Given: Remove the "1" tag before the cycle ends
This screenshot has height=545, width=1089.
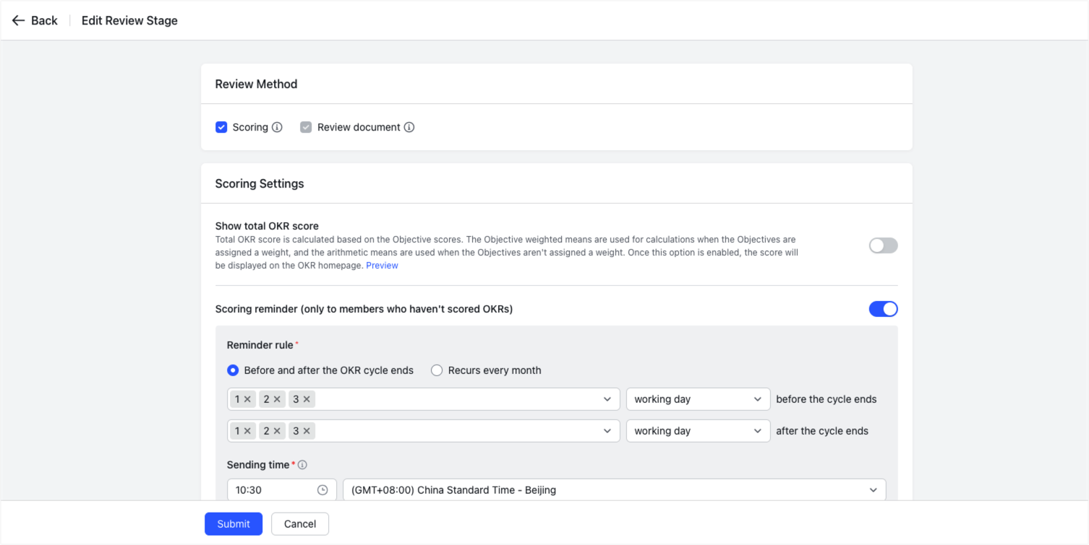Looking at the screenshot, I should 249,398.
